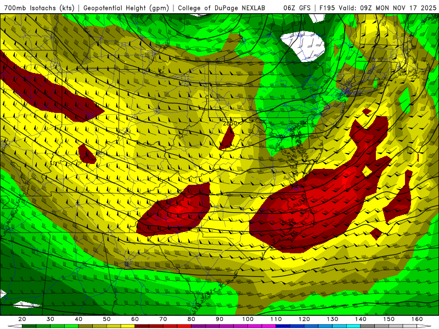Click the right arrow end of color bar
The height and width of the screenshot is (329, 439).
[424, 326]
